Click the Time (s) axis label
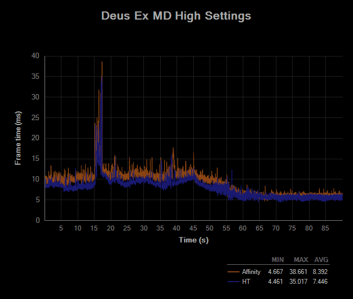Viewport: 353px width, 299px height. pyautogui.click(x=194, y=240)
